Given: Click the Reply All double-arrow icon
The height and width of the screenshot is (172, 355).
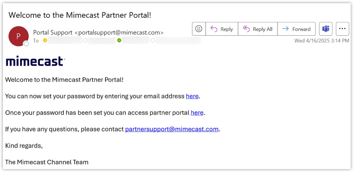Looking at the screenshot, I should pos(246,29).
